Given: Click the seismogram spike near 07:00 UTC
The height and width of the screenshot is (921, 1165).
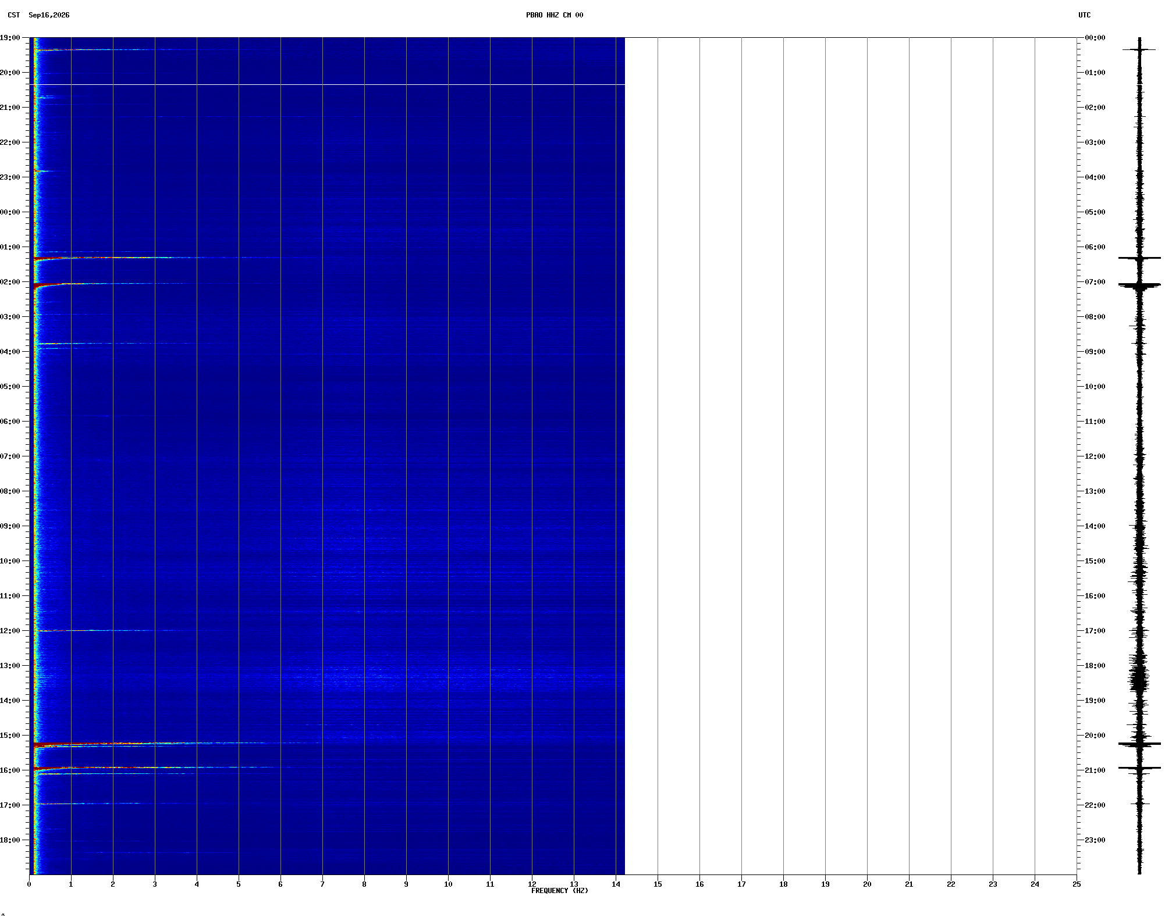Looking at the screenshot, I should pyautogui.click(x=1139, y=285).
